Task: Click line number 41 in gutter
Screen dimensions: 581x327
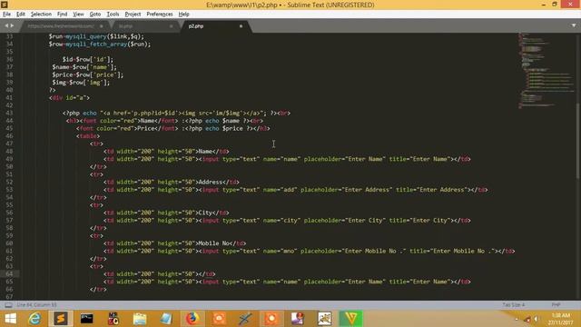Action: coord(9,97)
